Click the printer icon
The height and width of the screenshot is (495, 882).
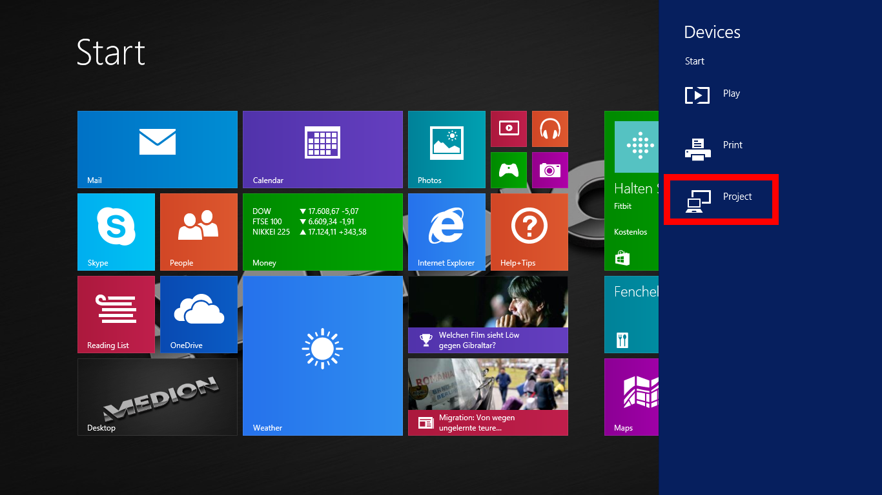click(697, 149)
